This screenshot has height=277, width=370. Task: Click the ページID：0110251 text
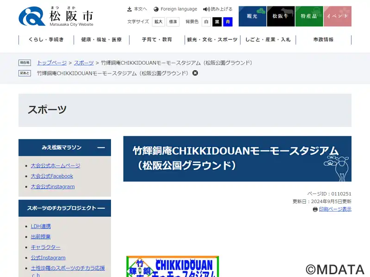click(329, 194)
